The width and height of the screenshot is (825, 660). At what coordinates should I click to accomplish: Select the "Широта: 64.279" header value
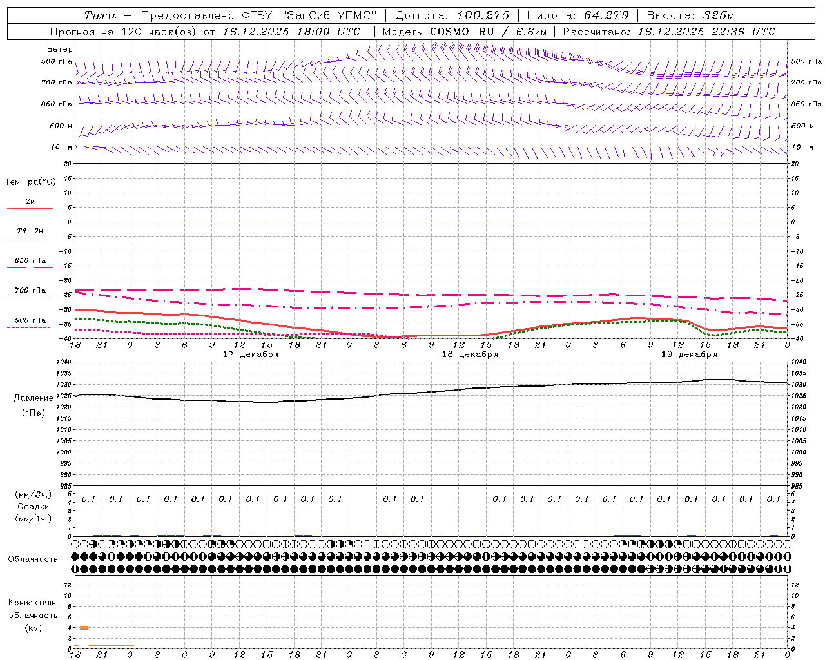pyautogui.click(x=577, y=15)
